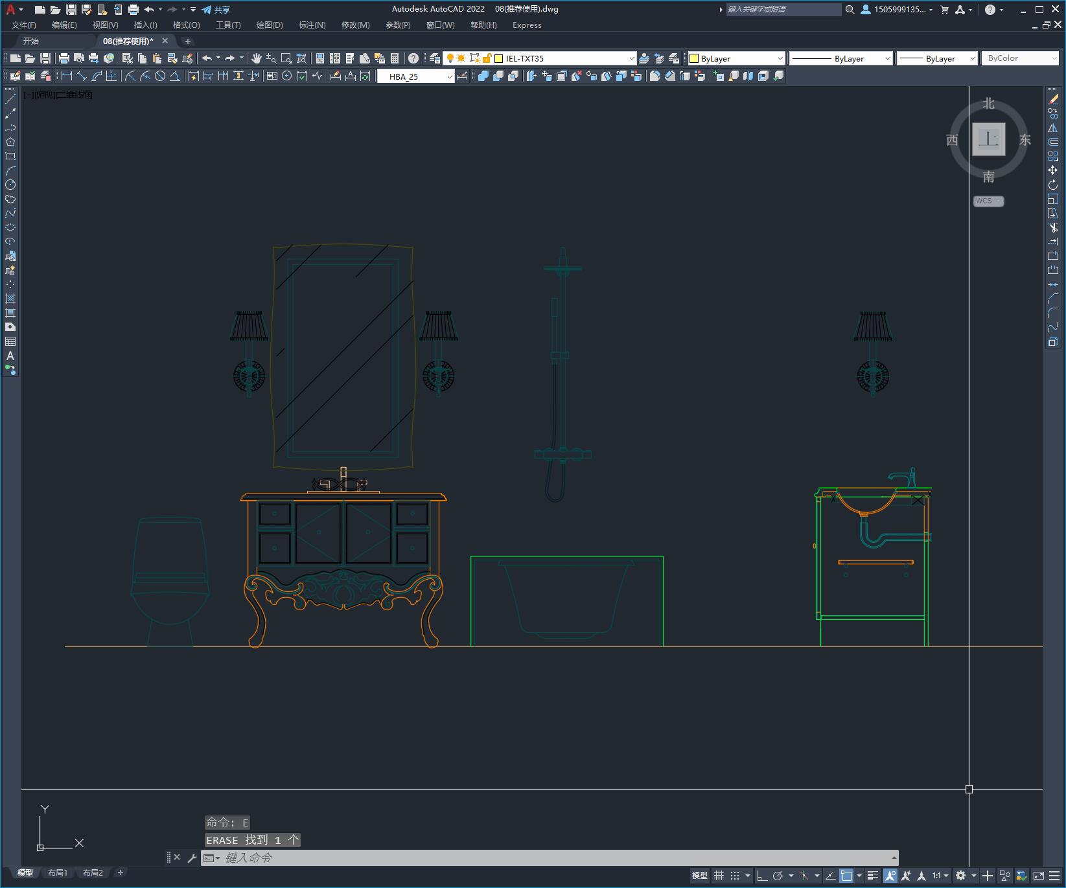Select the Rectangle draw tool
This screenshot has width=1066, height=888.
(x=10, y=156)
